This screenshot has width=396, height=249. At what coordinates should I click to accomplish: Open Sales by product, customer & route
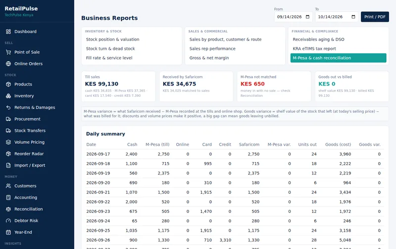(235, 40)
